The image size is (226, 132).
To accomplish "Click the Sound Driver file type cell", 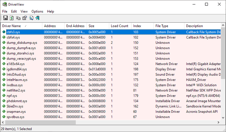I will [x=165, y=74].
